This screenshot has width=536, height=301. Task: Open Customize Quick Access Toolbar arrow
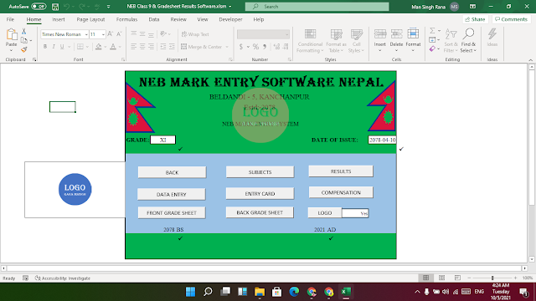[x=108, y=7]
